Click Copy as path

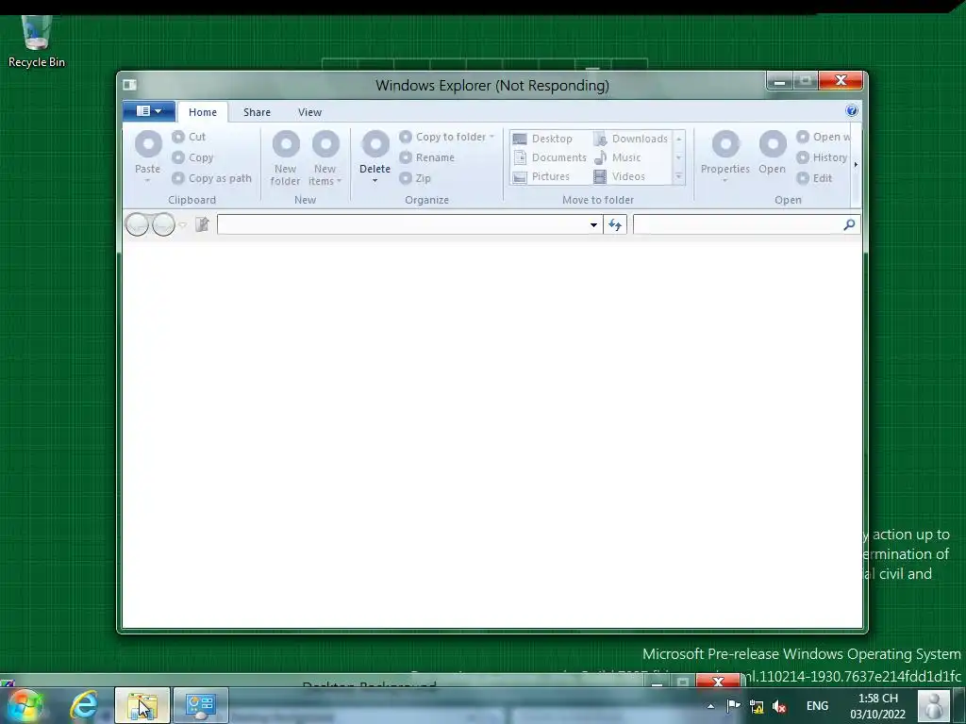point(212,178)
